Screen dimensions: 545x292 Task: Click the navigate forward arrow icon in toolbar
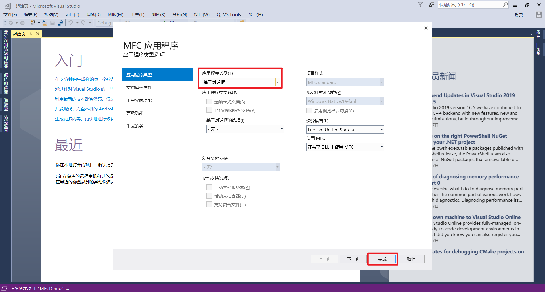point(22,23)
